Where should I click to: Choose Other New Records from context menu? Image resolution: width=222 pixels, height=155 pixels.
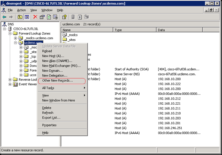[57, 81]
